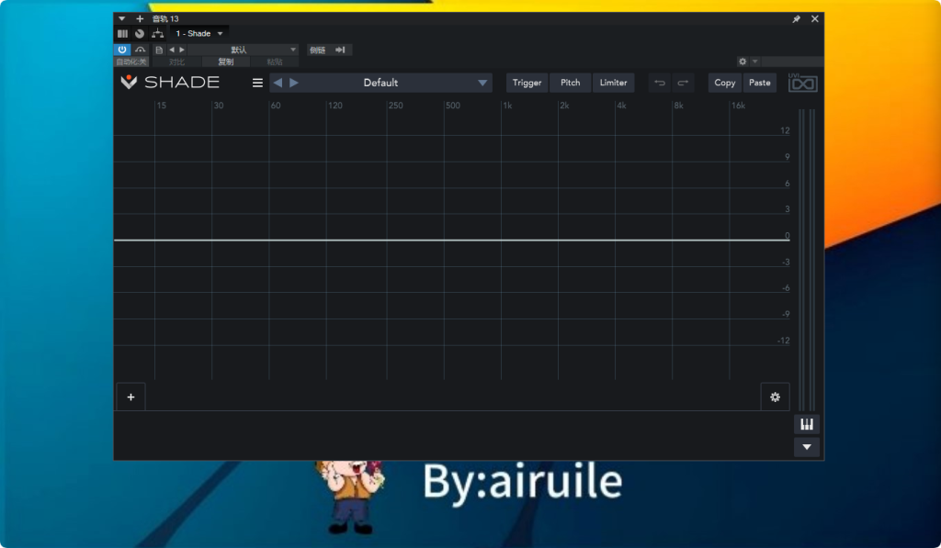Click the empty field beside gear dropdown
This screenshot has height=548, width=941.
click(x=792, y=62)
